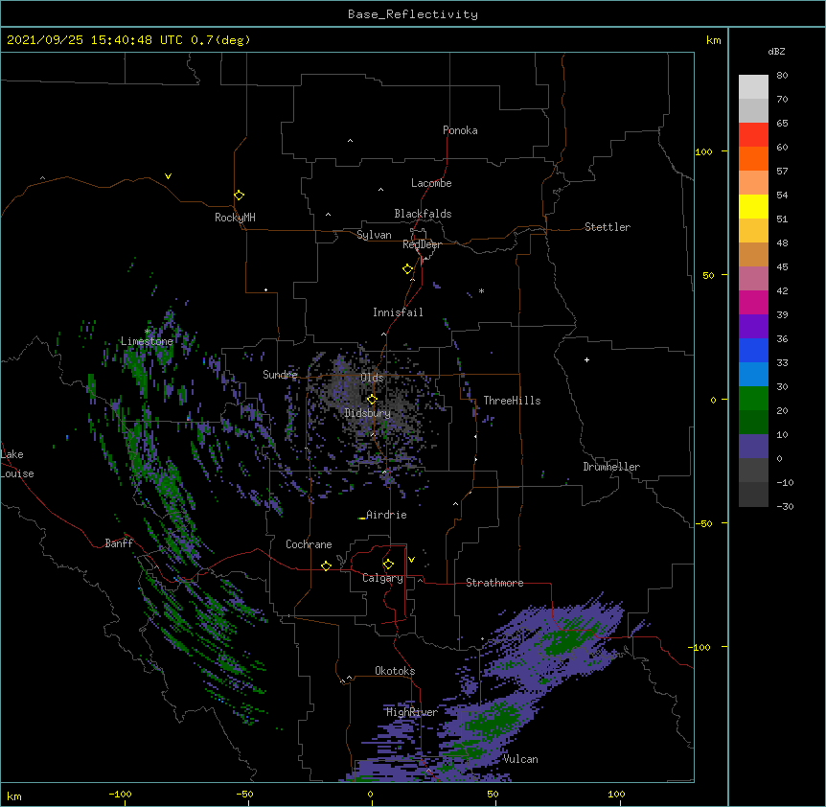The width and height of the screenshot is (826, 807).
Task: Pick the red 65-60 dBZ legend swatch
Action: (753, 135)
